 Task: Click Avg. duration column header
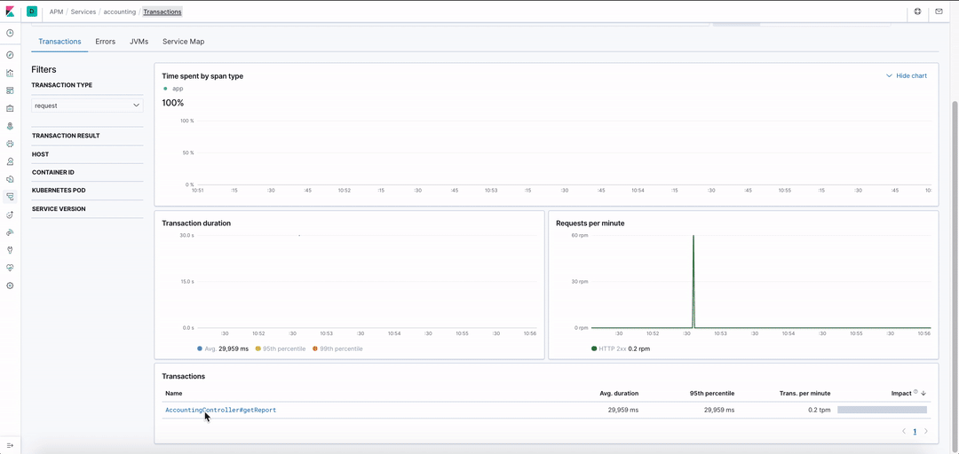pyautogui.click(x=619, y=393)
